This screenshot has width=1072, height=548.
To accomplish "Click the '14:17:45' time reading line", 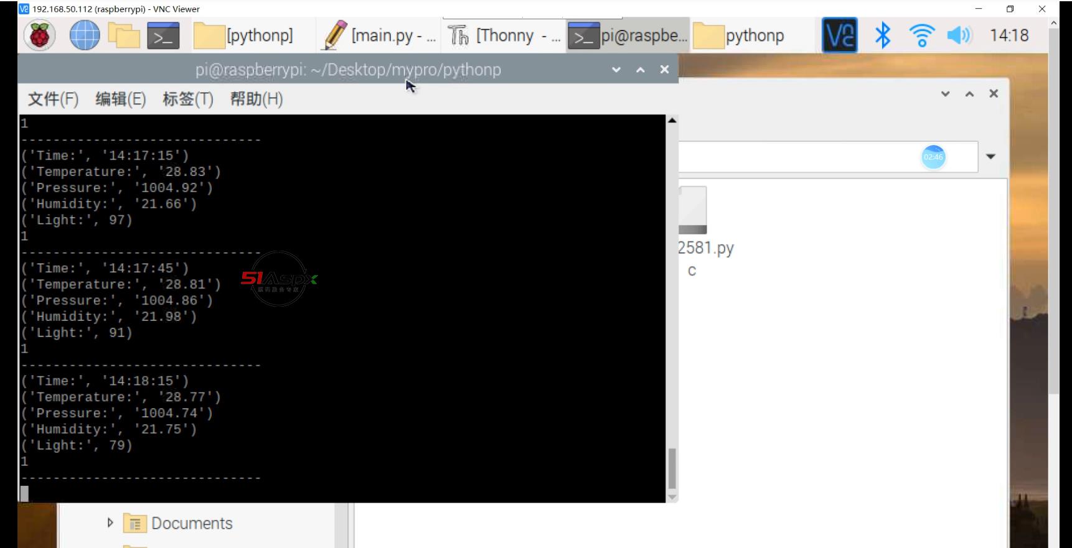I will pyautogui.click(x=105, y=268).
